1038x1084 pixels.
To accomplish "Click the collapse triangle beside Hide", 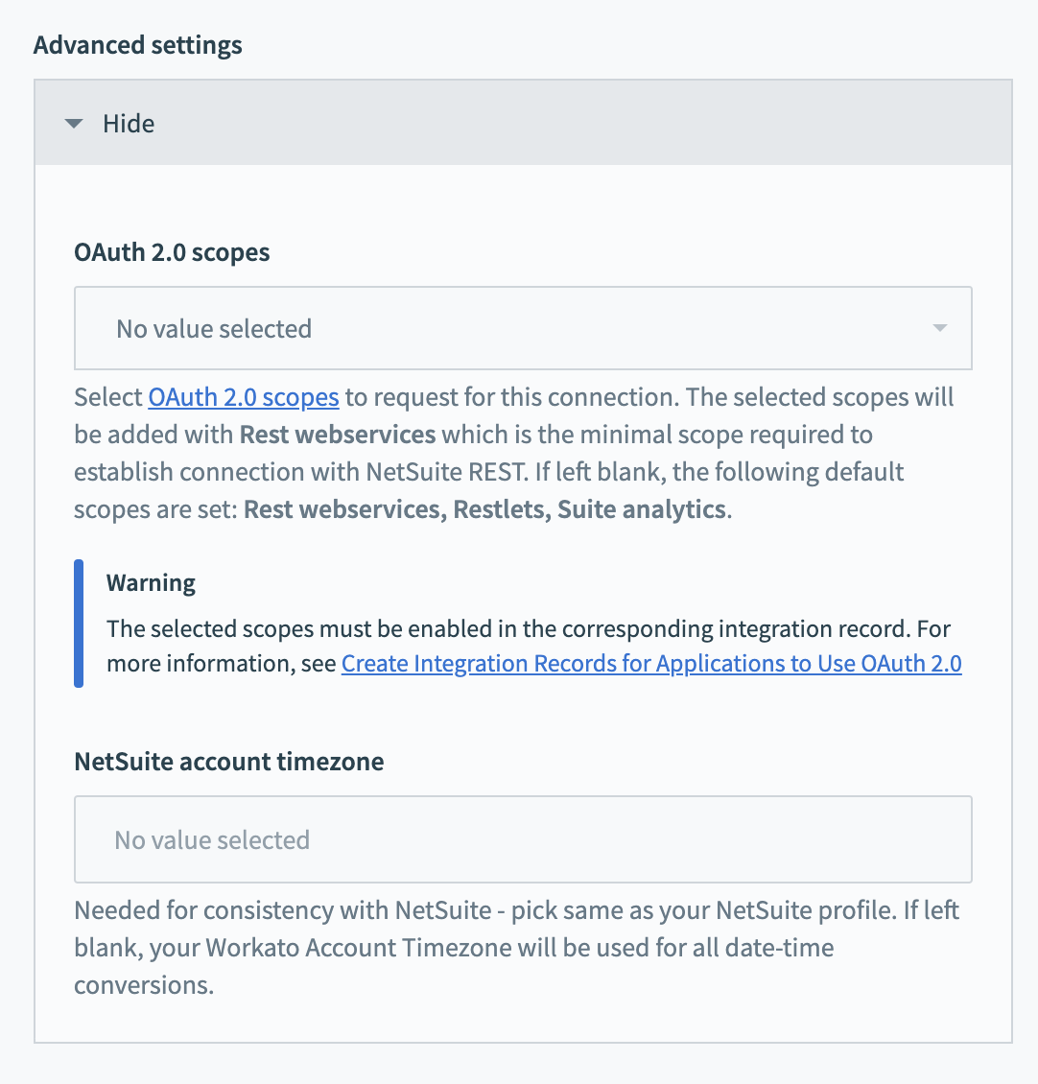I will [74, 124].
